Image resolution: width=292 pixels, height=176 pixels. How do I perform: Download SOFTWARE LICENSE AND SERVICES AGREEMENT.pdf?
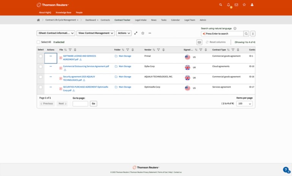(81, 59)
